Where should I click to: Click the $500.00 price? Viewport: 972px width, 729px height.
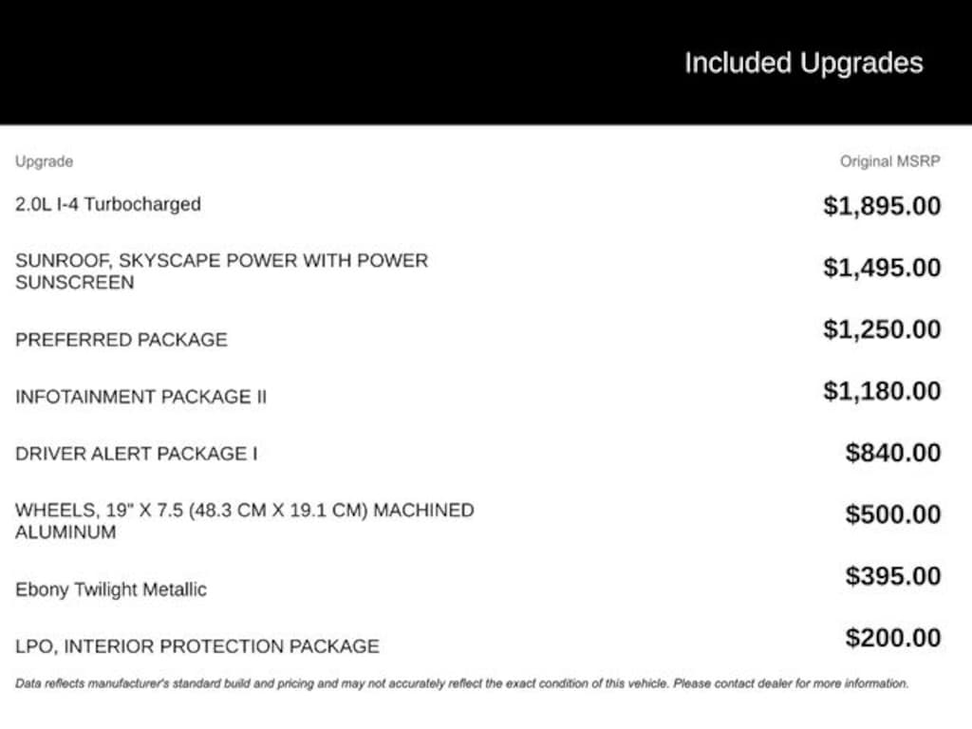point(893,514)
